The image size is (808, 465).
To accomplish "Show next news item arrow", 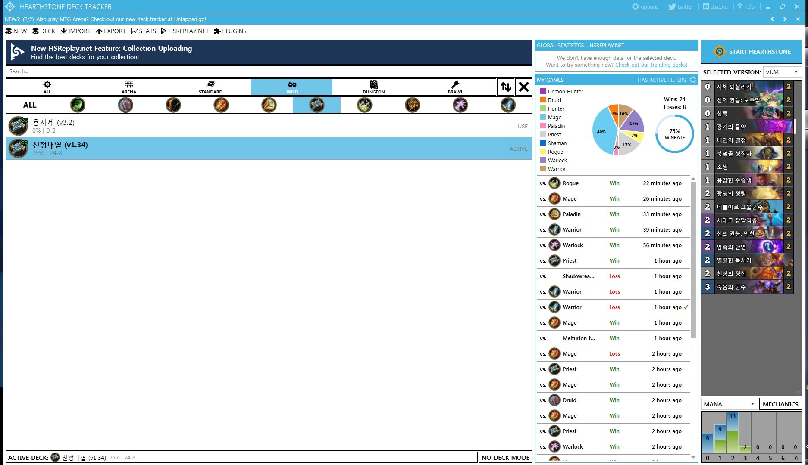I will point(785,19).
